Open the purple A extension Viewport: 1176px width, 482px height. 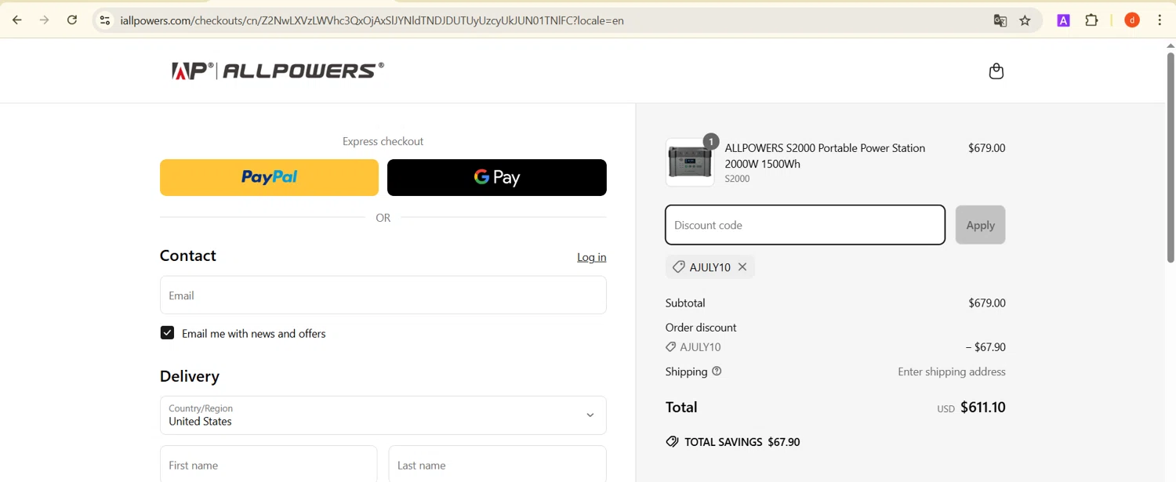click(1064, 21)
